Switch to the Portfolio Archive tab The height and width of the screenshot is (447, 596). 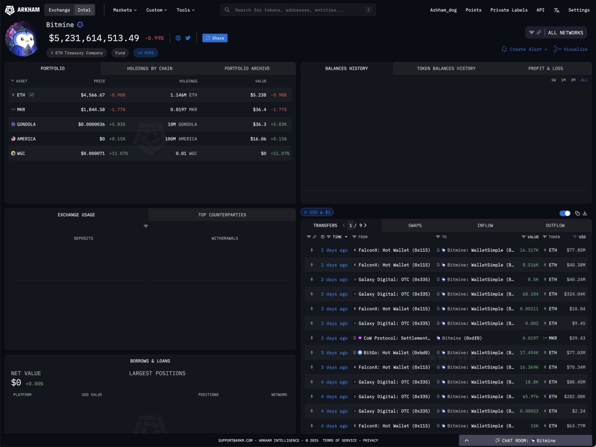coord(247,69)
